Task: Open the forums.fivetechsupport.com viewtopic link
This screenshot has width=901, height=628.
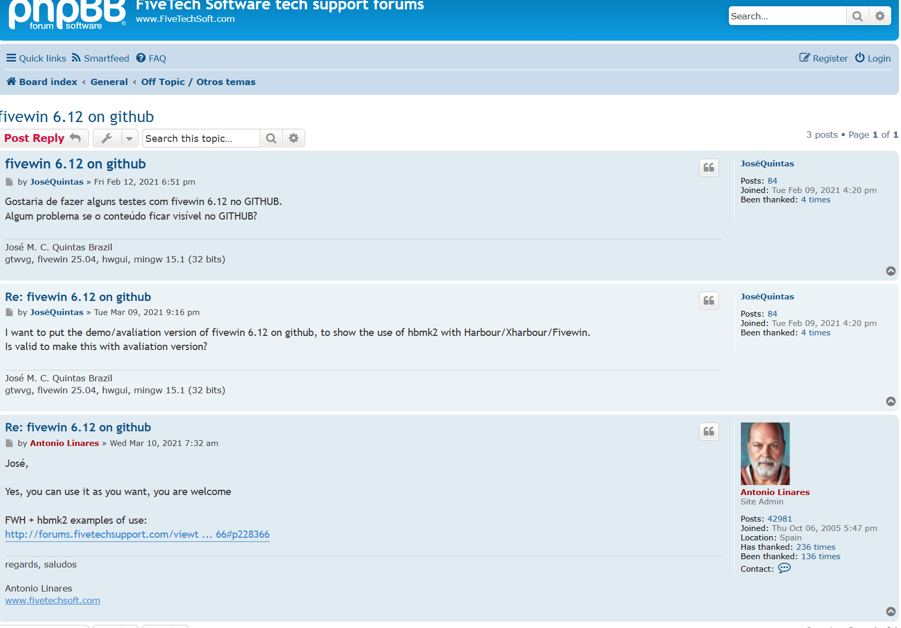Action: 137,535
